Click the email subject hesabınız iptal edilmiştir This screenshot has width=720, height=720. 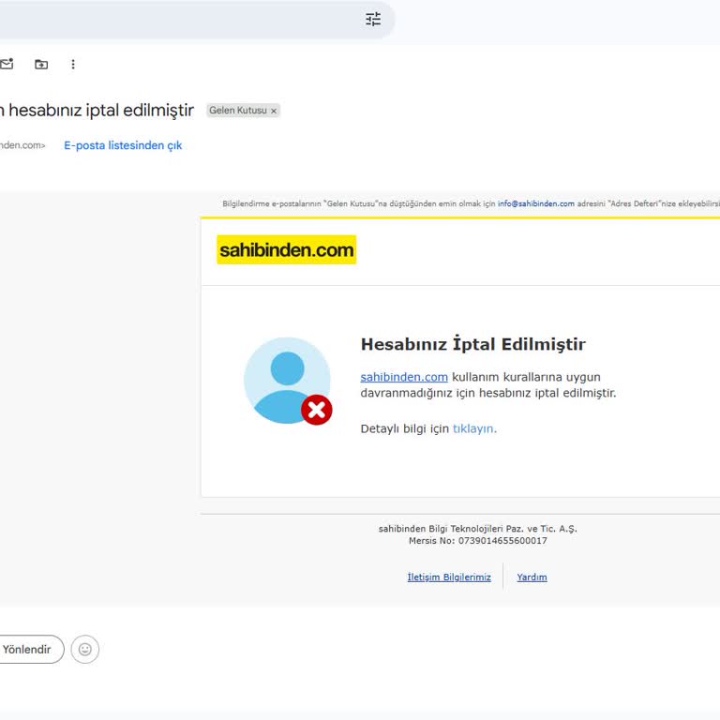[x=97, y=111]
